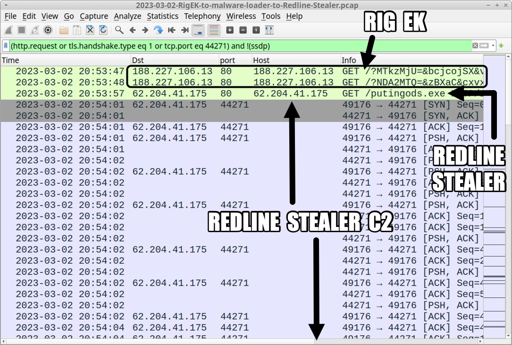Open the display filter bookmark menu
This screenshot has width=512, height=345.
click(x=6, y=46)
